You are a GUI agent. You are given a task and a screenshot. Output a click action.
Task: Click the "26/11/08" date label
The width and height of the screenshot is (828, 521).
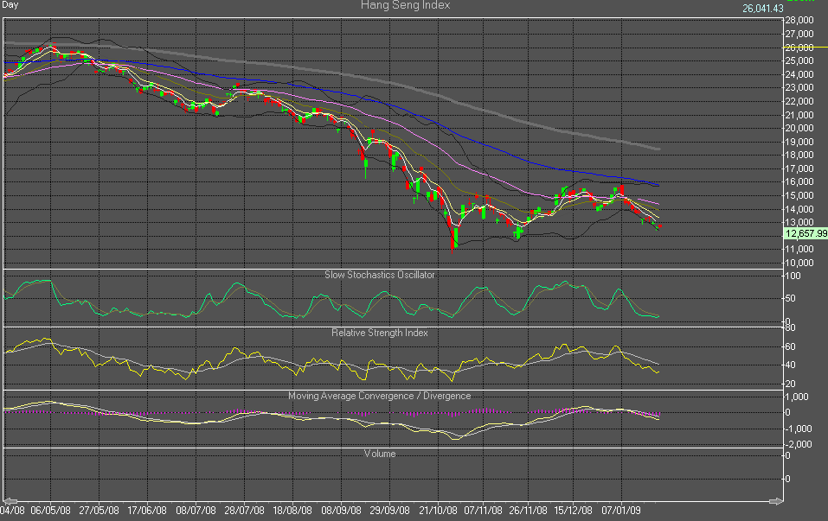coord(528,511)
